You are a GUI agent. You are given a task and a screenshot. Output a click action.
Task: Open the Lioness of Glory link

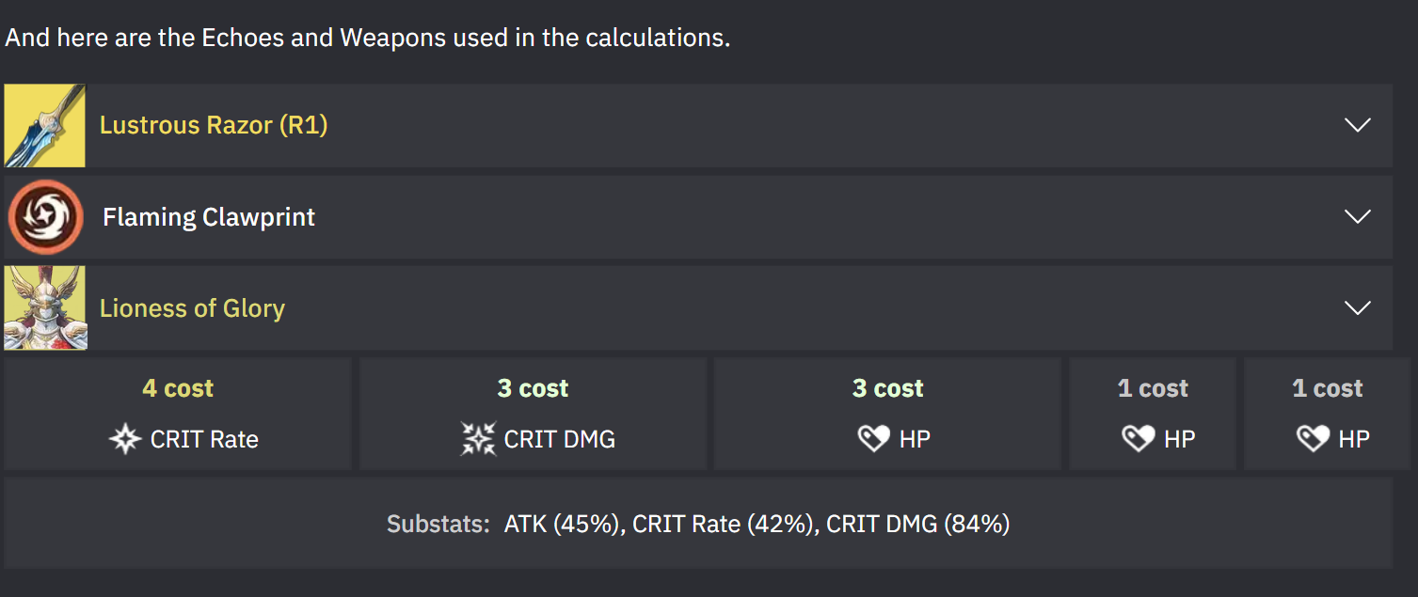(x=192, y=308)
